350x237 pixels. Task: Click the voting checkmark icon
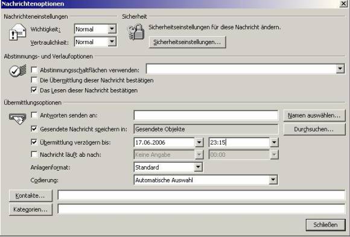pos(17,71)
